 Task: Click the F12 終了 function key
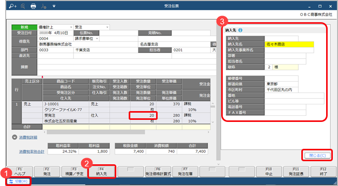click(x=324, y=172)
